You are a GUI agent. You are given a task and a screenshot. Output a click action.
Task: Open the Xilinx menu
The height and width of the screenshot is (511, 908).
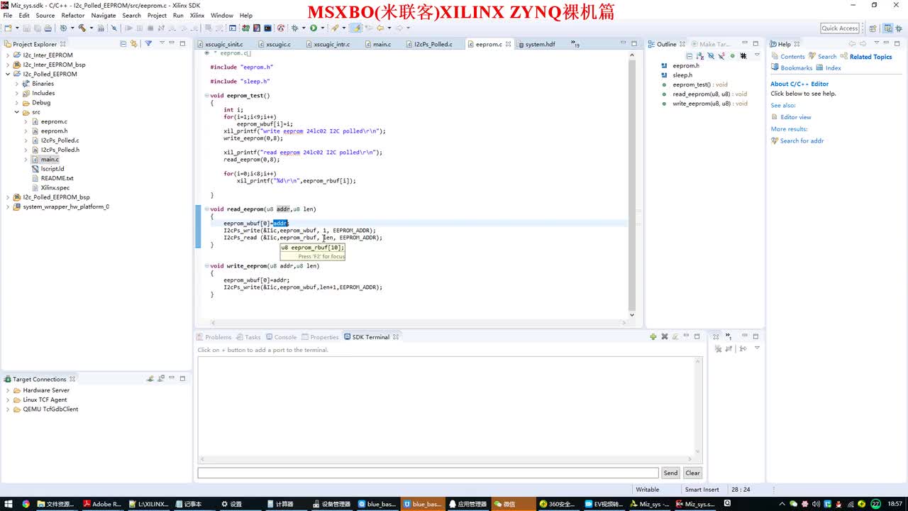point(197,15)
